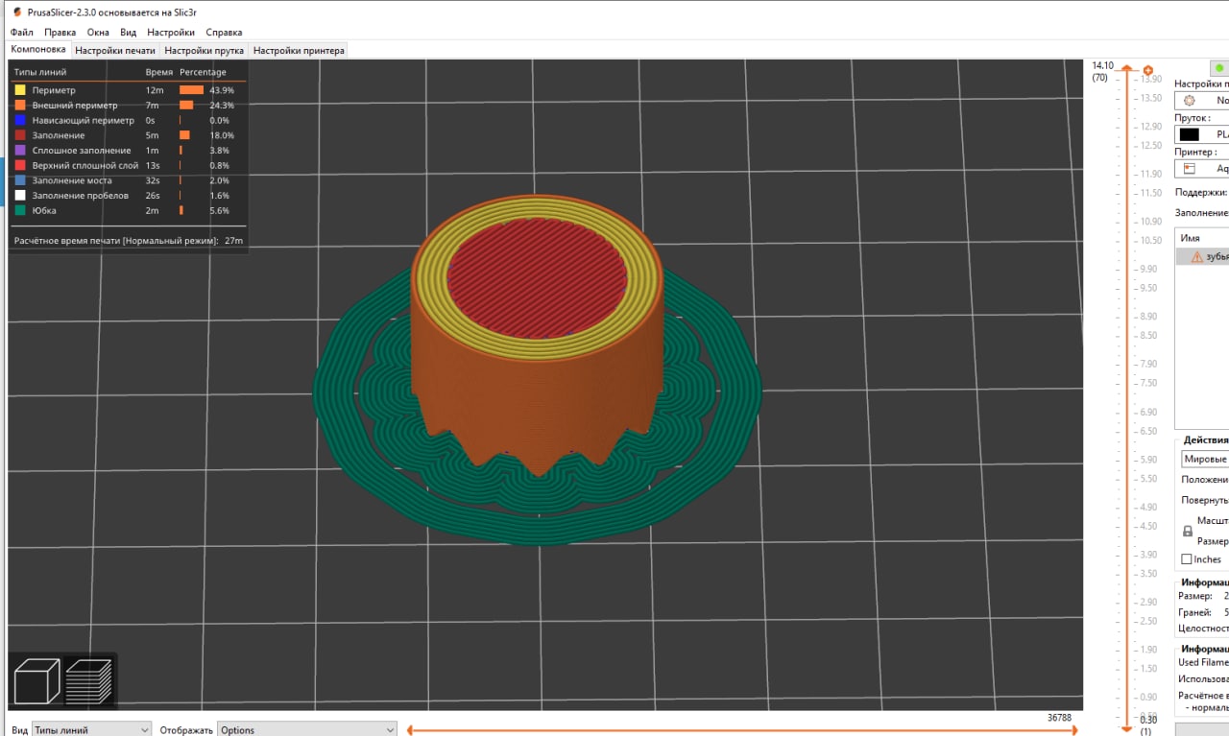Switch to 3D editor cube view

click(37, 682)
